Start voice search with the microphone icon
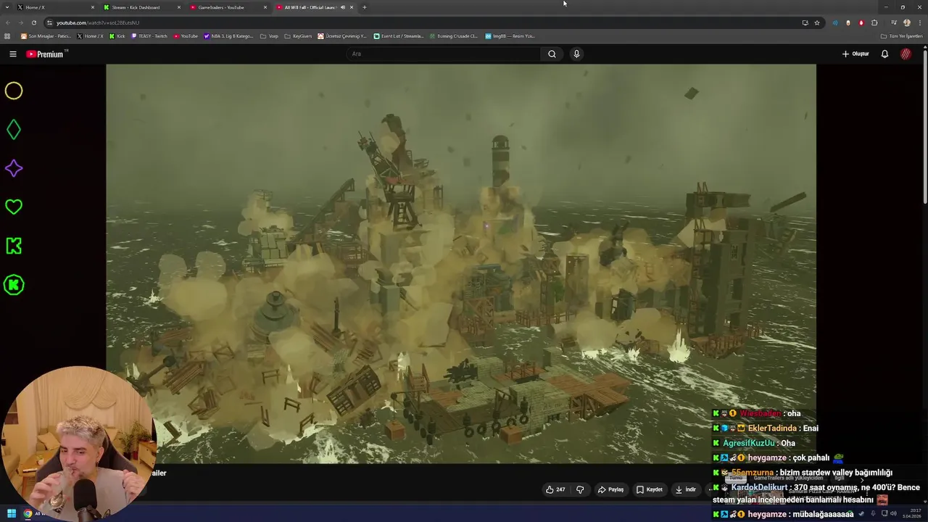Screen dimensions: 928x522 [576, 54]
